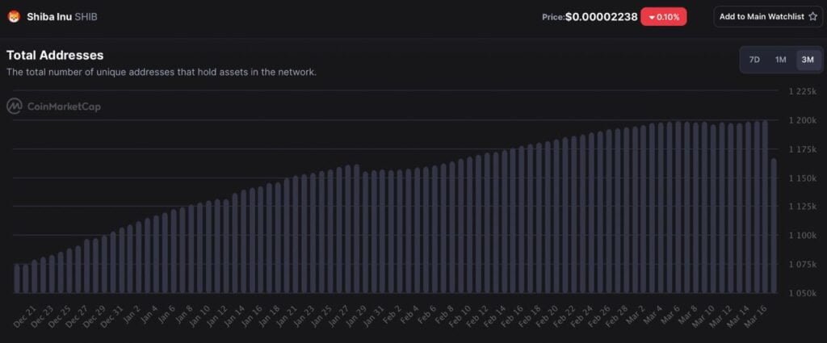Click the 1 050k y-axis label

802,293
